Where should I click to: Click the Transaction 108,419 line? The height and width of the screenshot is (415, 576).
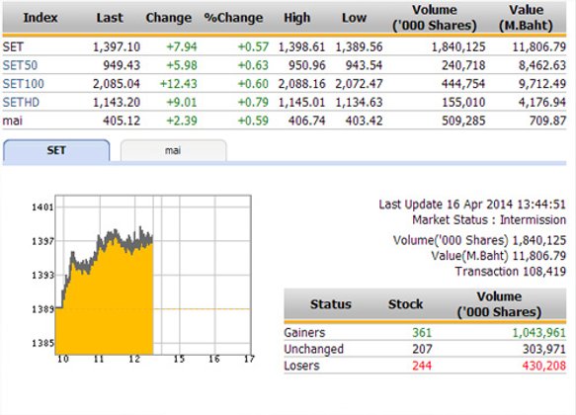(510, 272)
